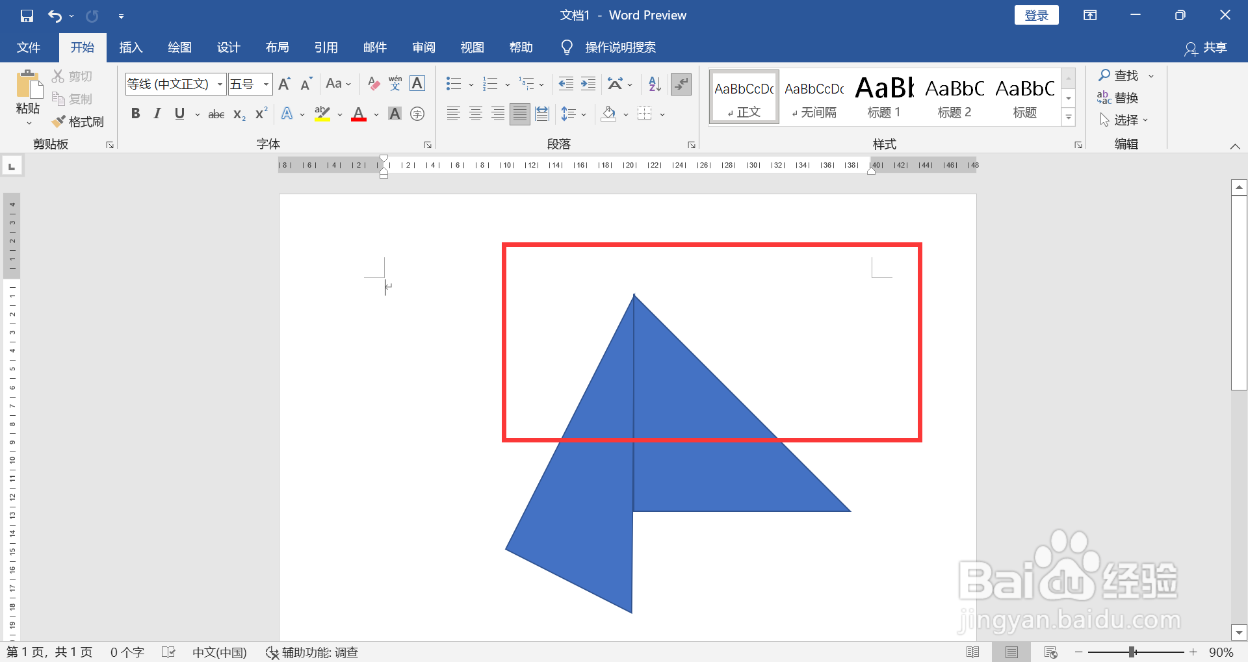Toggle show/hide paragraph marks
Screen dimensions: 1248x662
[x=681, y=84]
